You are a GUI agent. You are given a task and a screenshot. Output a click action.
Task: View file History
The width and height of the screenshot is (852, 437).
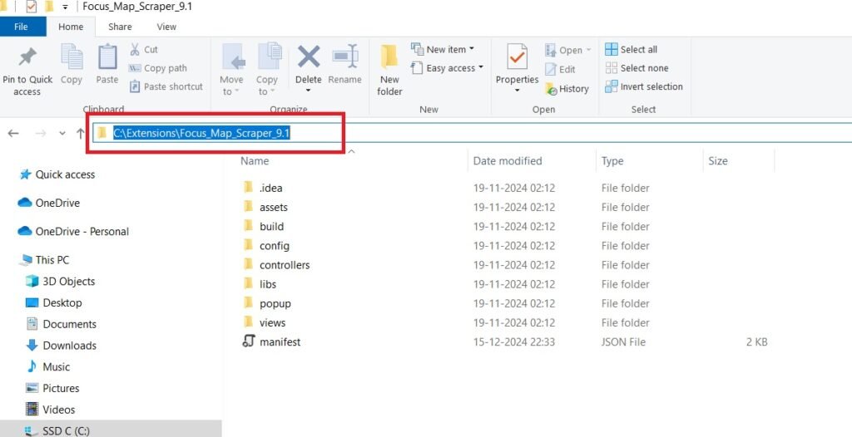pos(567,89)
